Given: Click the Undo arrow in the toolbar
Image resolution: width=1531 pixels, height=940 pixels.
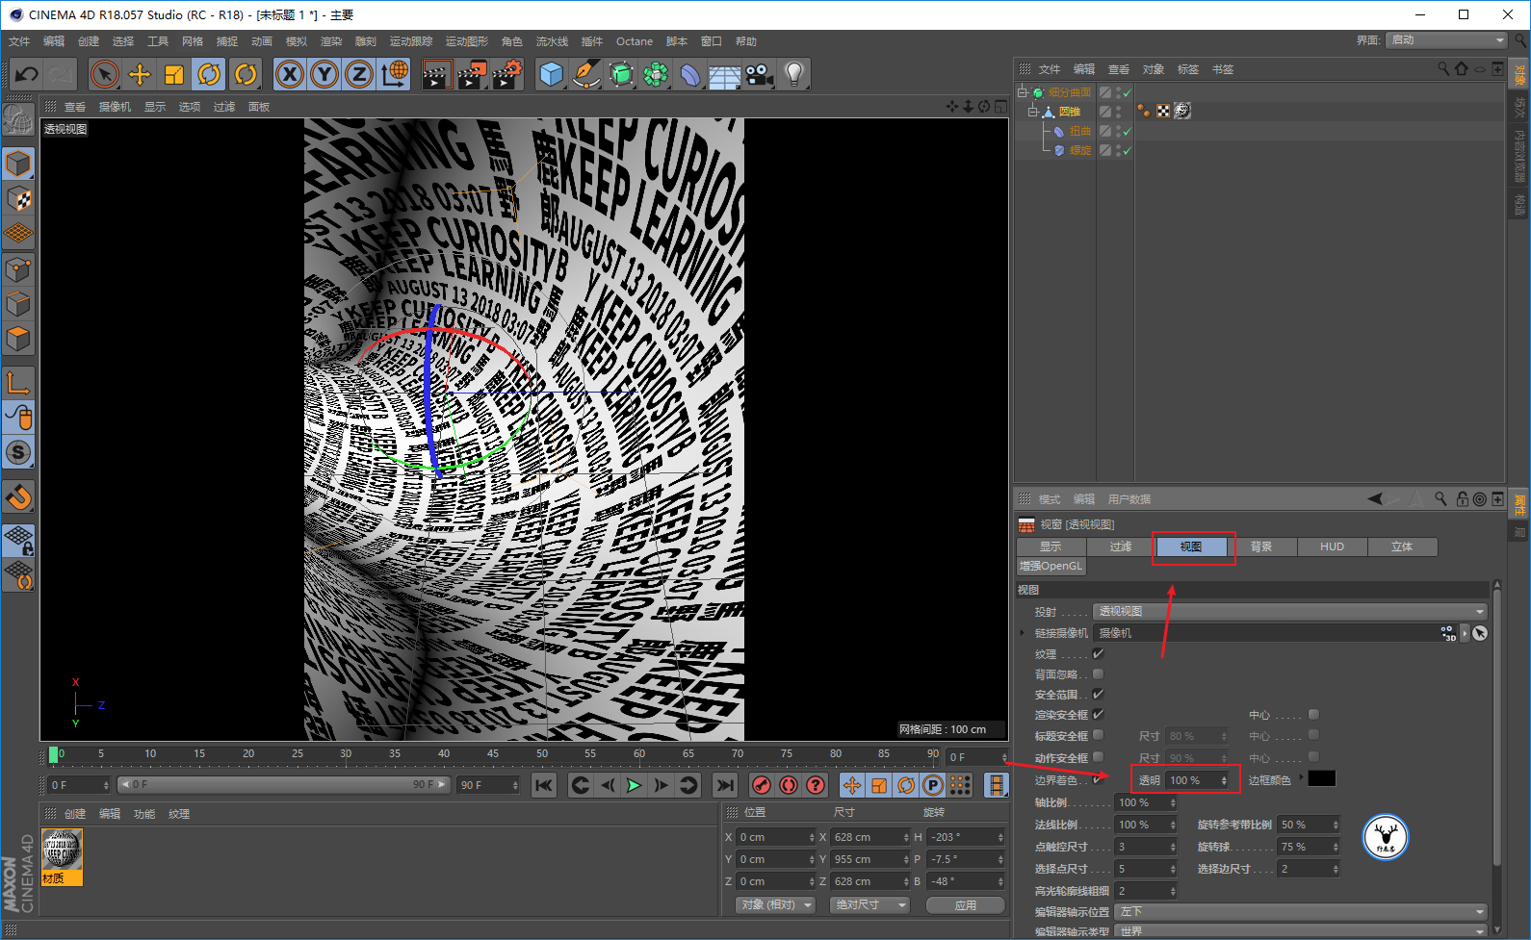Looking at the screenshot, I should [26, 74].
